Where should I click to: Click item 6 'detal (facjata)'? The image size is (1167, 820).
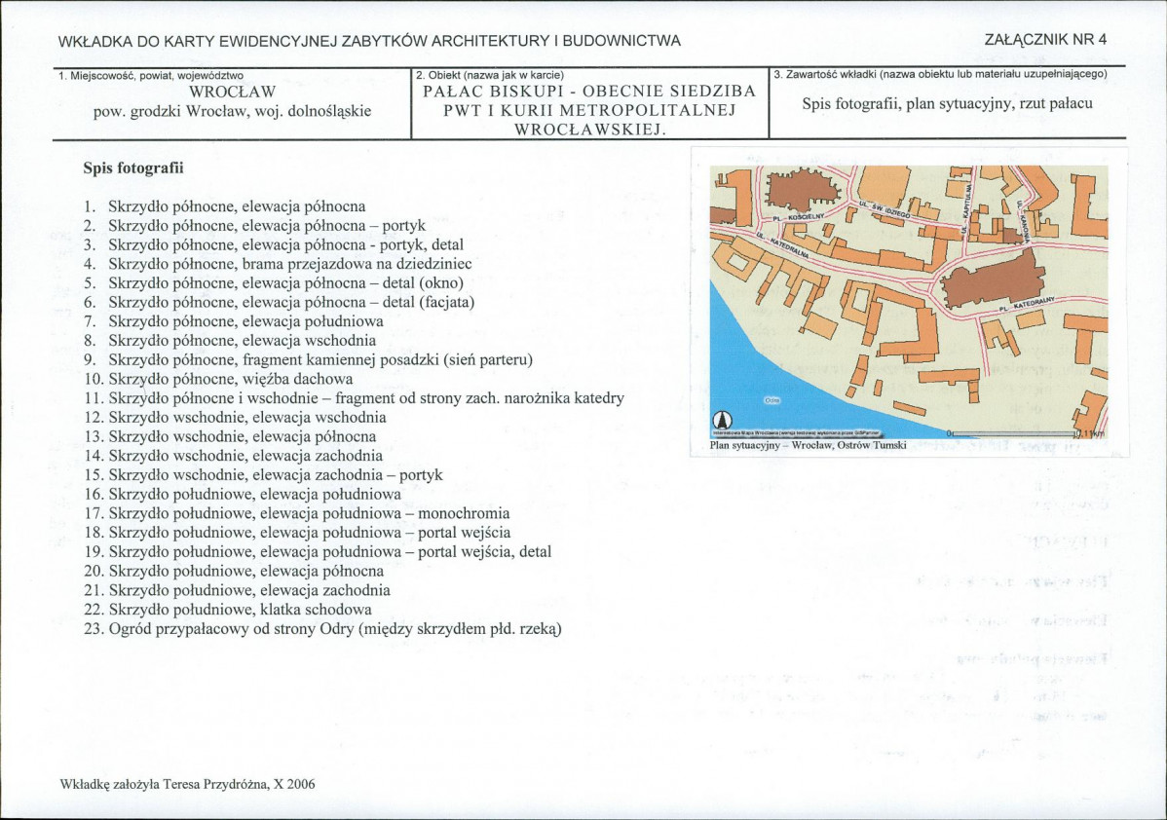click(x=428, y=303)
